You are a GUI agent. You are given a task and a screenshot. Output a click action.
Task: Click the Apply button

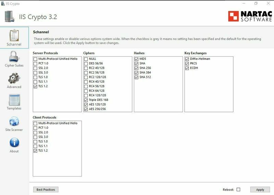tap(260, 190)
